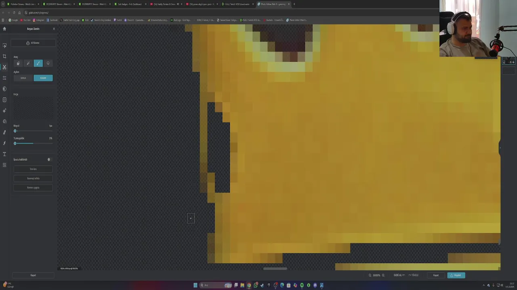Open the sparkle AI tools icon
This screenshot has height=290, width=517.
4,111
